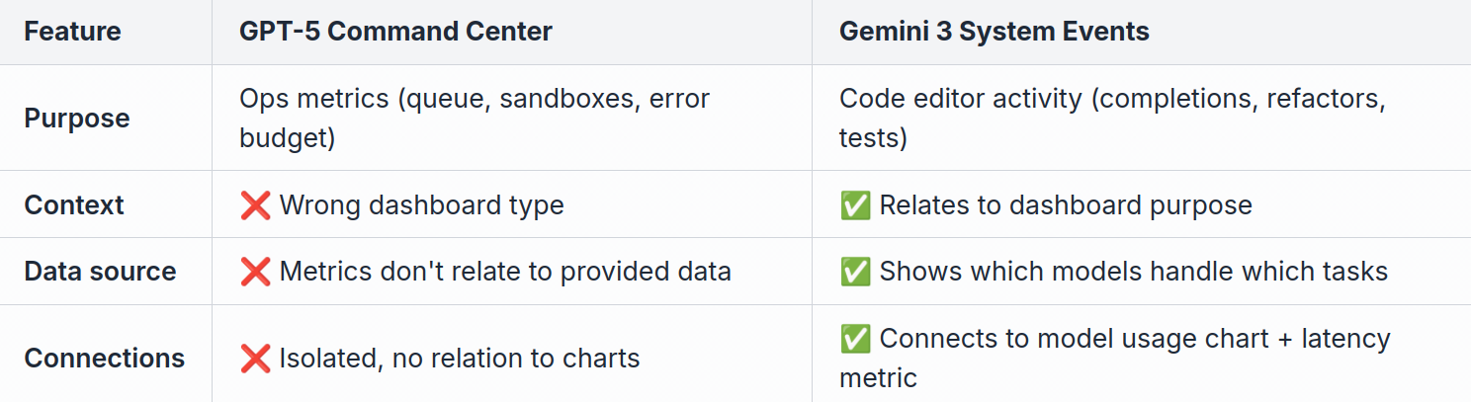Click the GPT-5 Command Center column header
This screenshot has width=1471, height=402.
click(395, 32)
